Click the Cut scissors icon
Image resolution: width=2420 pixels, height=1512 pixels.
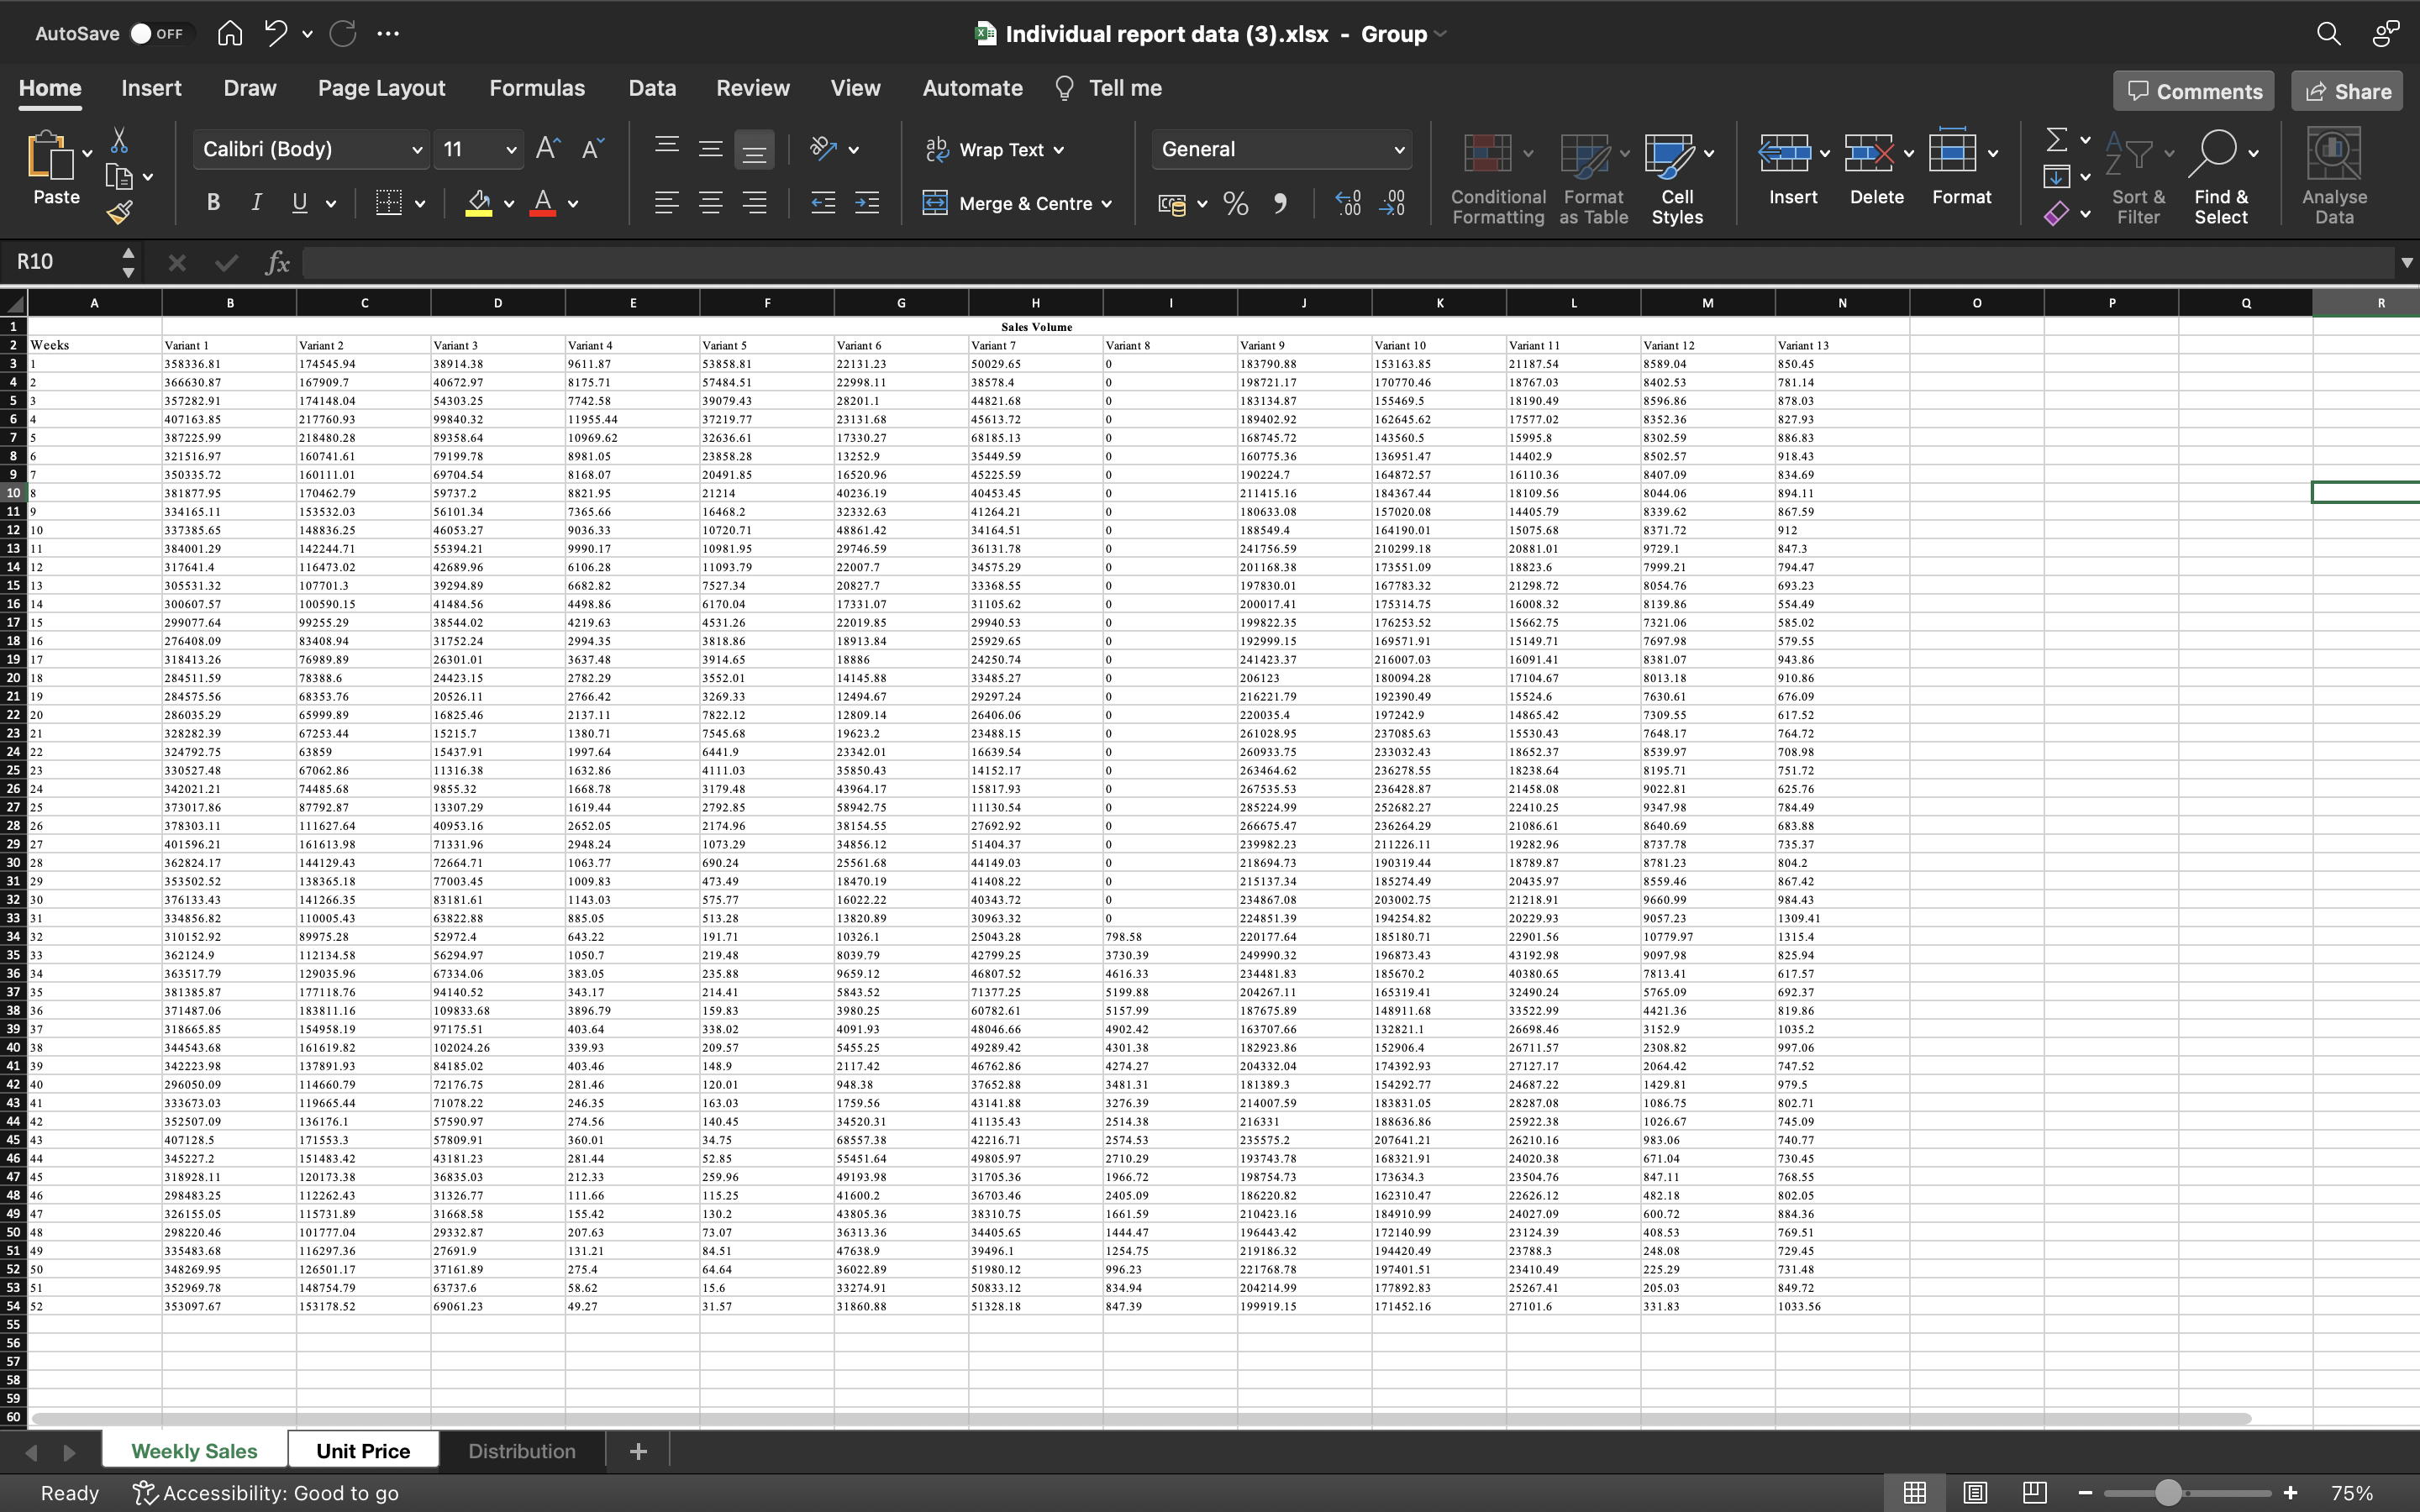point(119,140)
